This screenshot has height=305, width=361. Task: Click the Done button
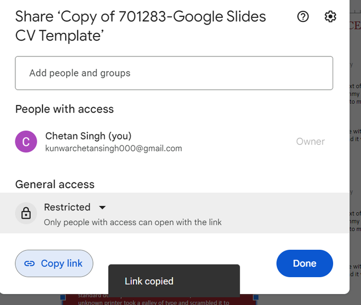pyautogui.click(x=305, y=263)
